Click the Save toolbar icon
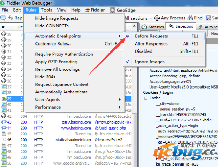 coord(209,18)
